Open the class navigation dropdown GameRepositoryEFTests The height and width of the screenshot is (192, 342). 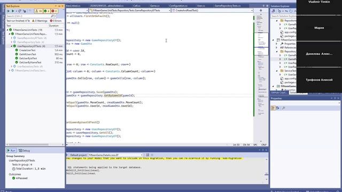130,10
